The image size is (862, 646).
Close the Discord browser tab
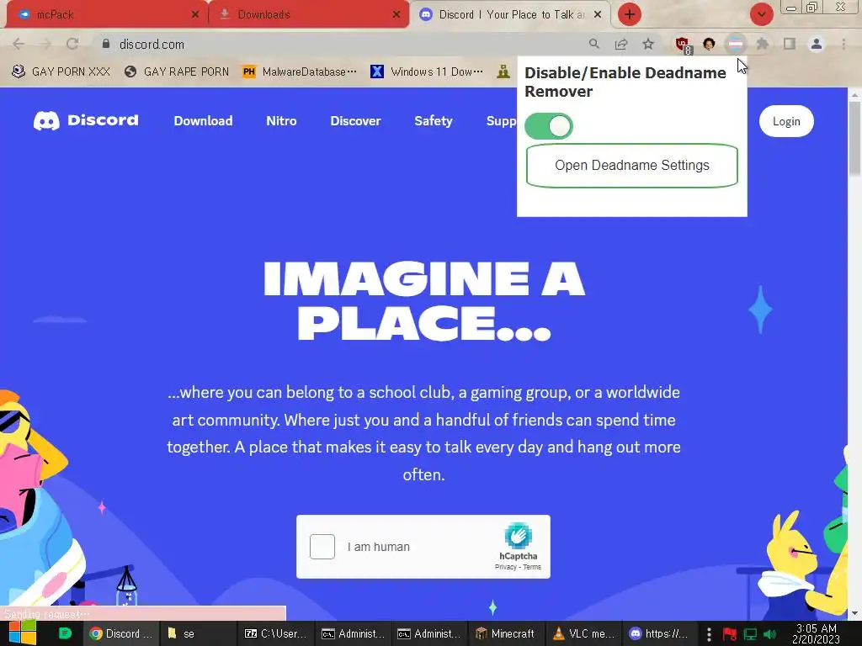click(x=599, y=14)
